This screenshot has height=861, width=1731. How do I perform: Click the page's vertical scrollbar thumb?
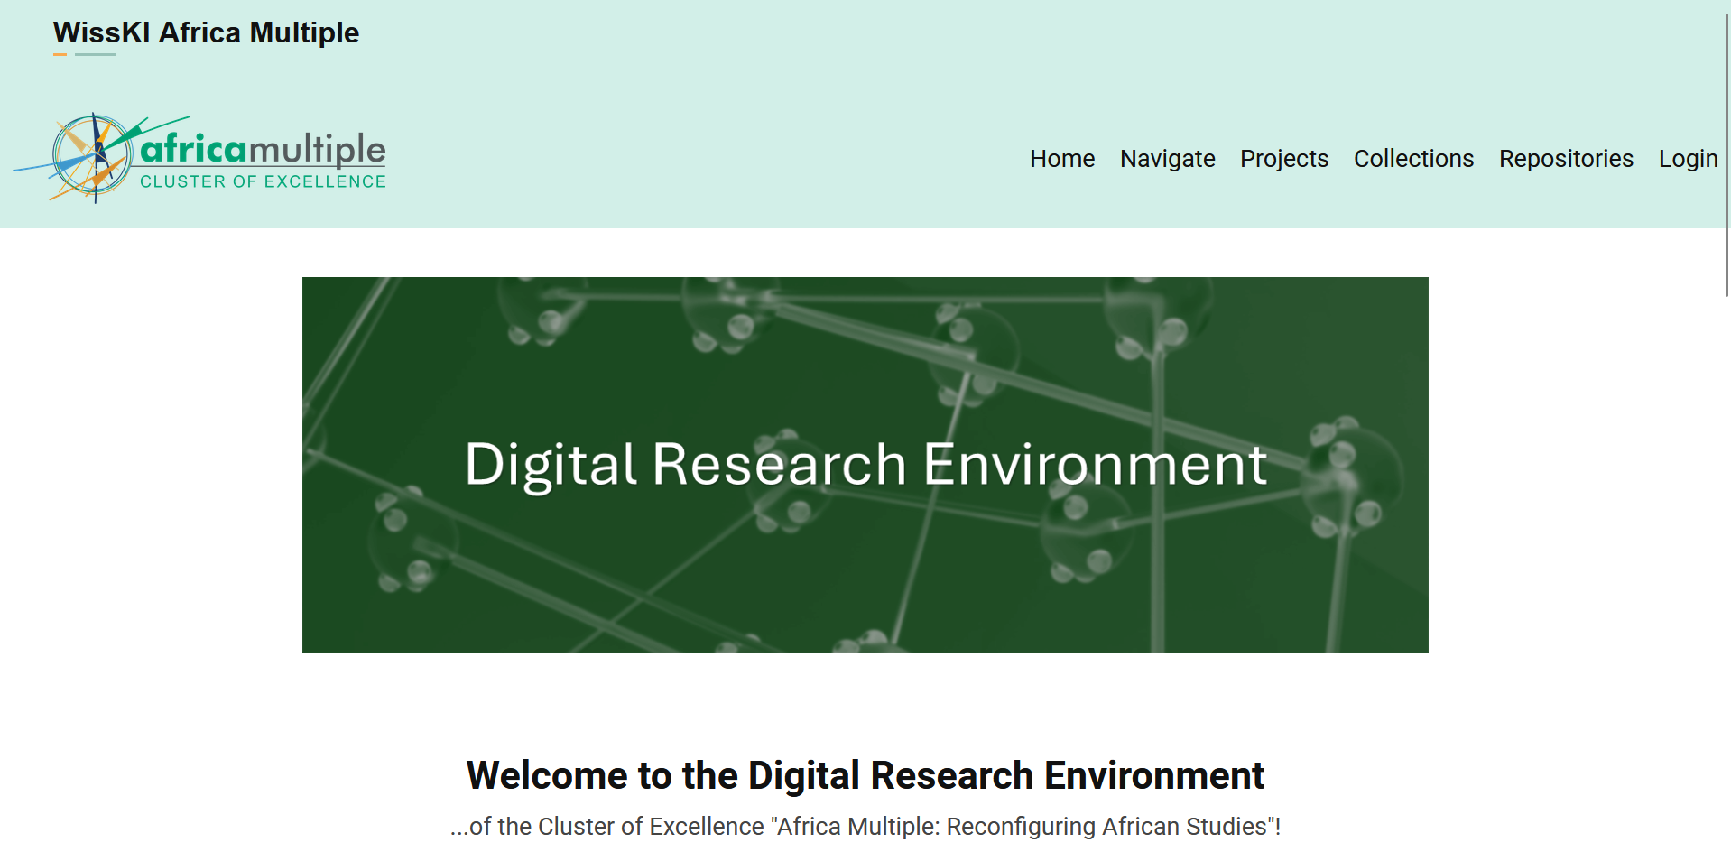click(x=1726, y=153)
